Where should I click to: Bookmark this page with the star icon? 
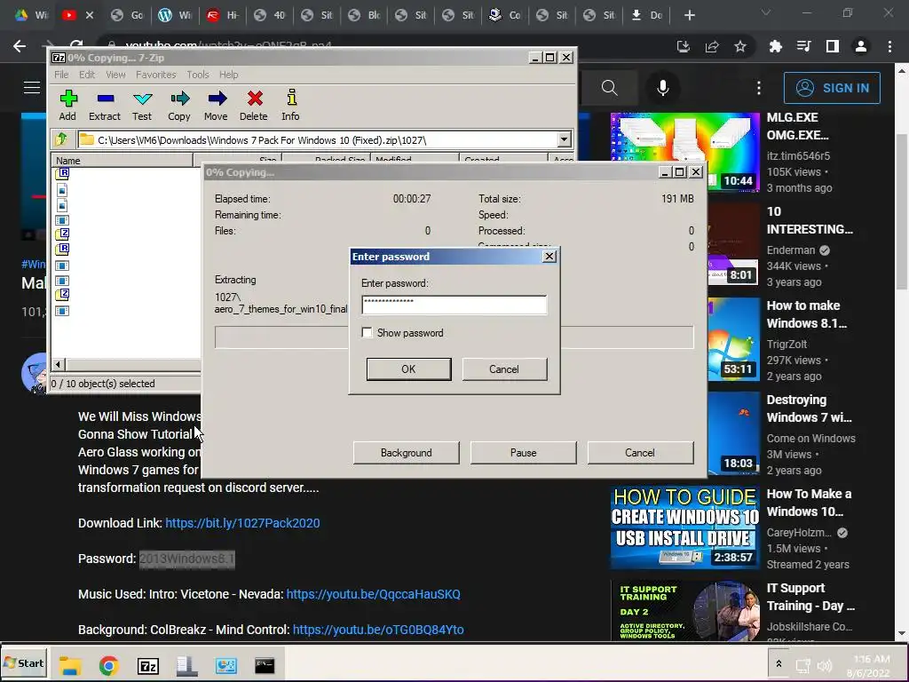click(740, 46)
